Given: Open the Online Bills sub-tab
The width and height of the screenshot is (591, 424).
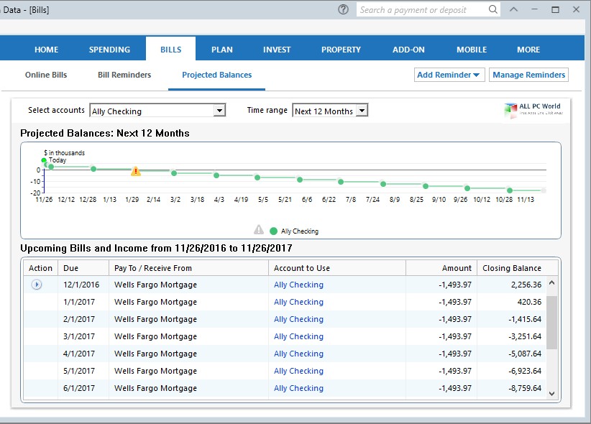Looking at the screenshot, I should (x=46, y=75).
